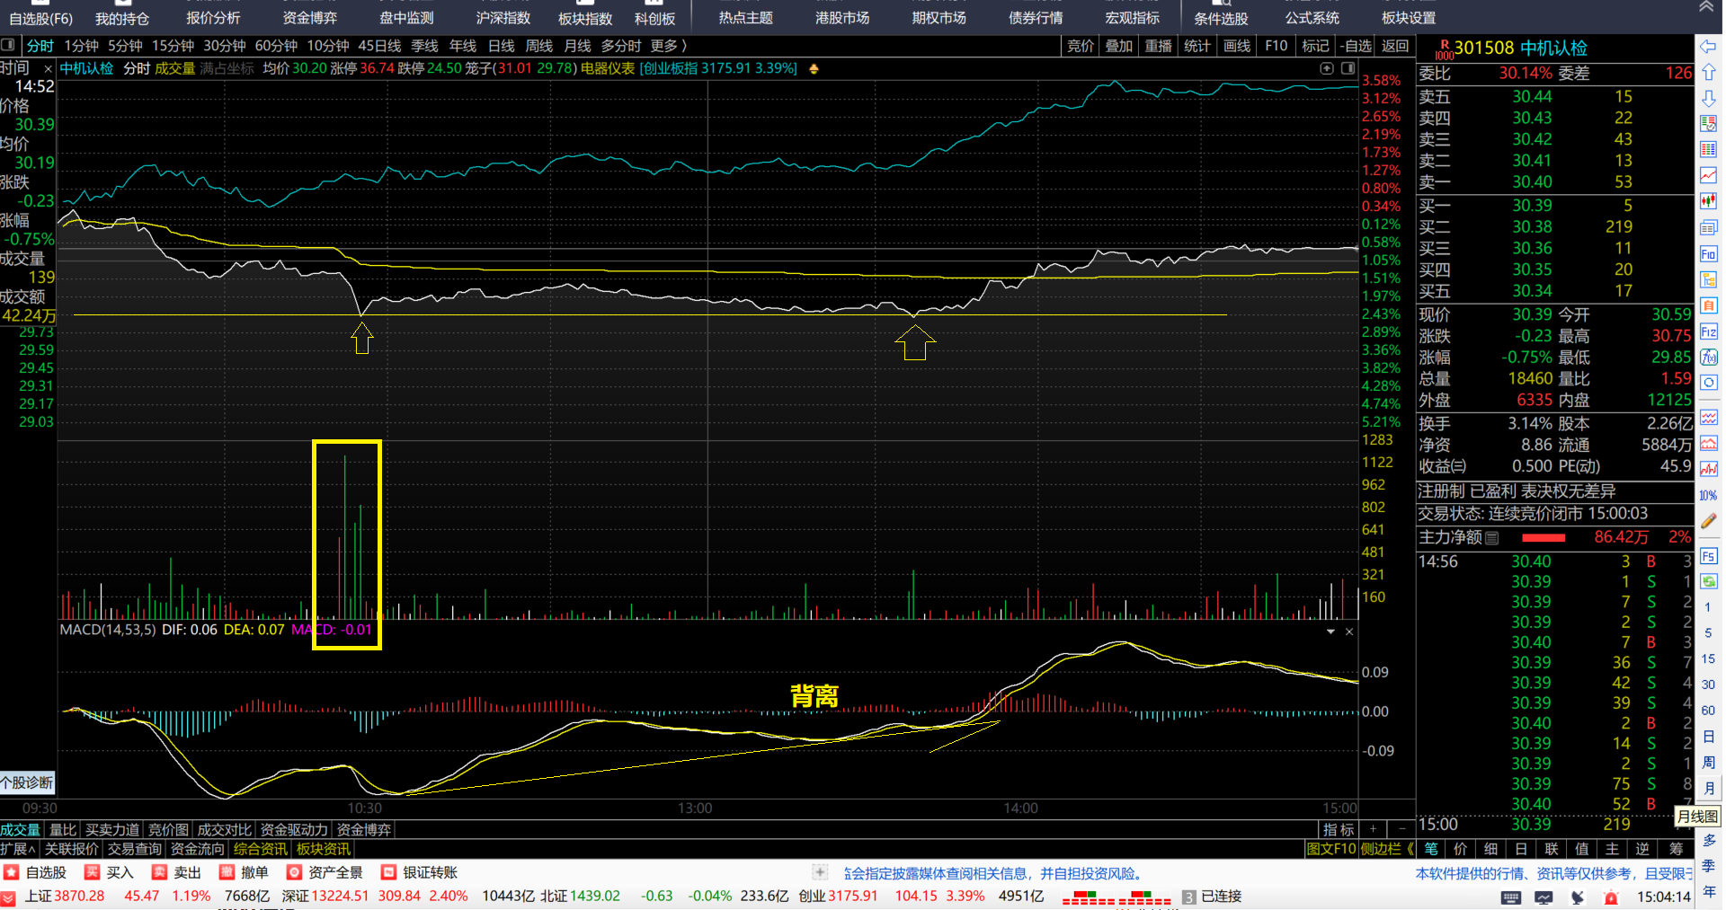Screen dimensions: 1726x910
Task: Click the satellite dish status icon
Action: (x=1578, y=897)
